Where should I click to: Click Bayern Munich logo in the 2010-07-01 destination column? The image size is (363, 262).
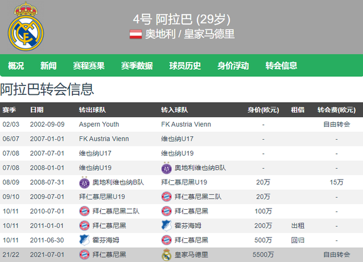tap(166, 211)
